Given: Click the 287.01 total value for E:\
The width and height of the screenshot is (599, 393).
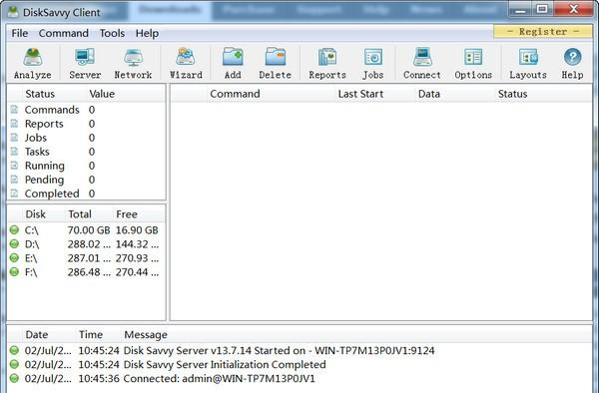Looking at the screenshot, I should coord(89,258).
